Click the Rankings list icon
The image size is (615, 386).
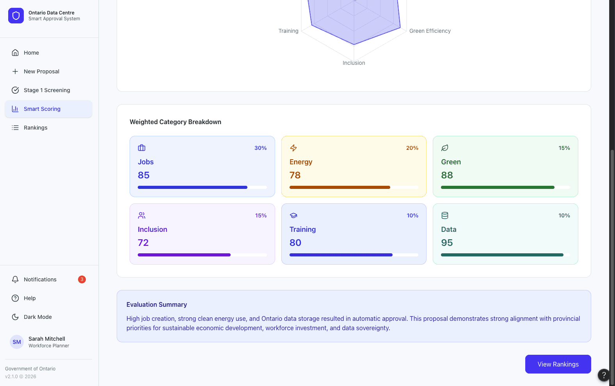tap(15, 128)
